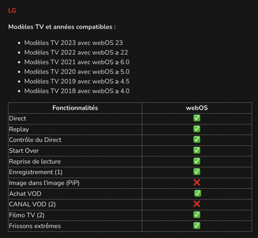Click the Achat VOD green checkmark
The height and width of the screenshot is (238, 258).
coord(198,193)
